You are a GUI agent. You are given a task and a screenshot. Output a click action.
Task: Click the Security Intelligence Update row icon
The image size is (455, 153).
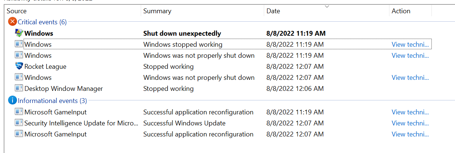(x=19, y=123)
